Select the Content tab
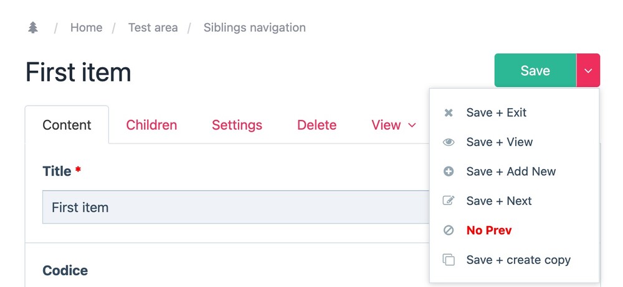623x287 pixels. pos(67,125)
